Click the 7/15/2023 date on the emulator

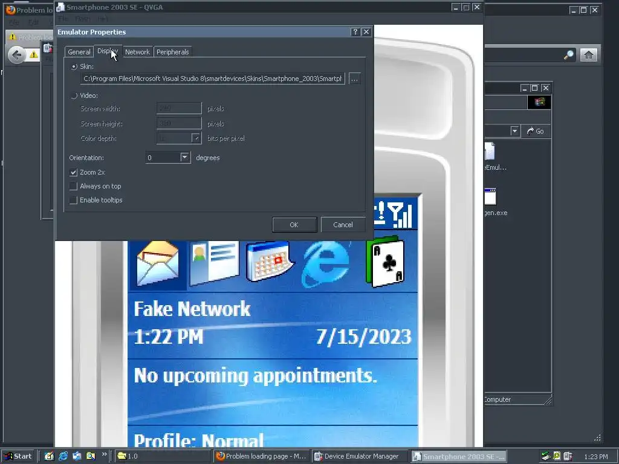[364, 337]
